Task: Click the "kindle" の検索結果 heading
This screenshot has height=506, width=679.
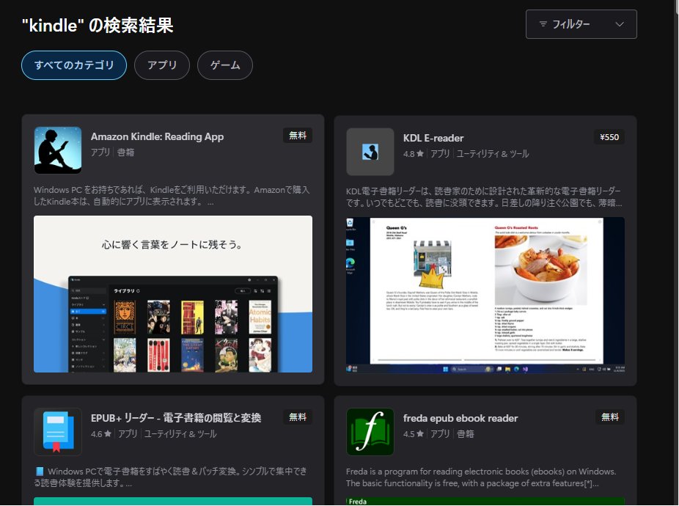Action: coord(98,25)
